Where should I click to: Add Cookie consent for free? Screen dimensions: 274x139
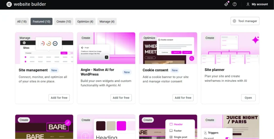[x=183, y=97]
